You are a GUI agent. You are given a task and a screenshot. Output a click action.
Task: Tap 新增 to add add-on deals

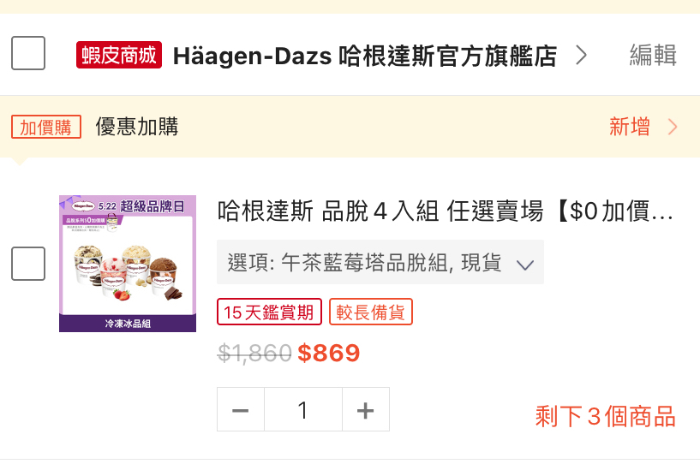[x=630, y=127]
